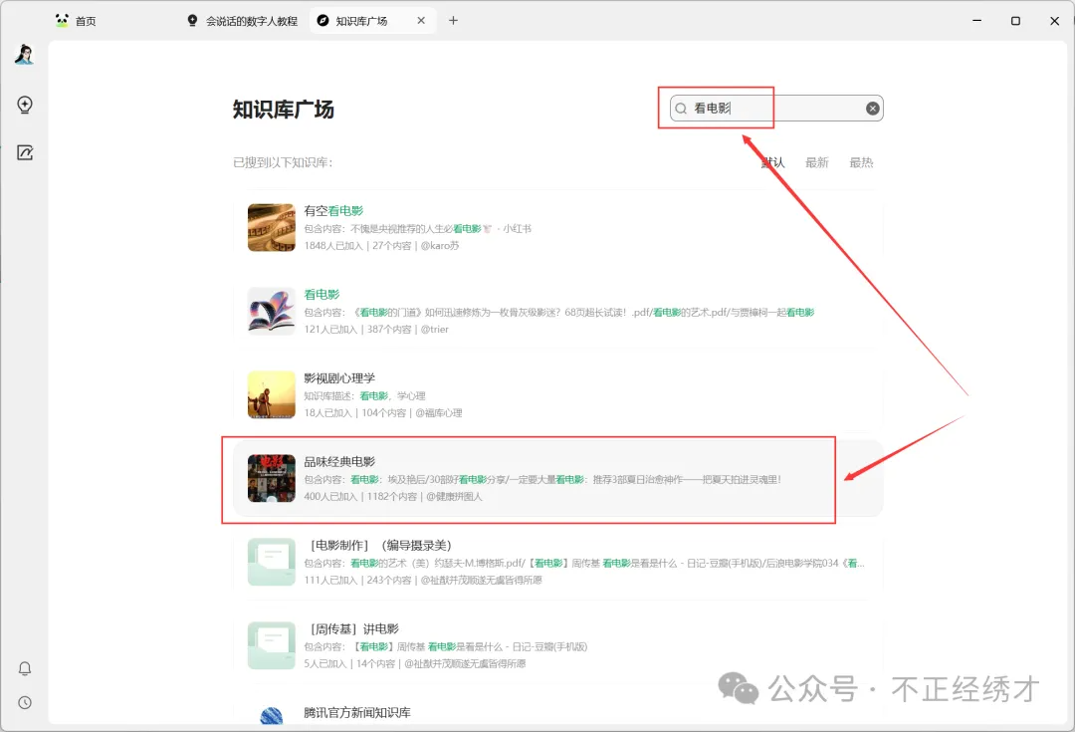Minimize the application window
The image size is (1075, 732).
977,21
